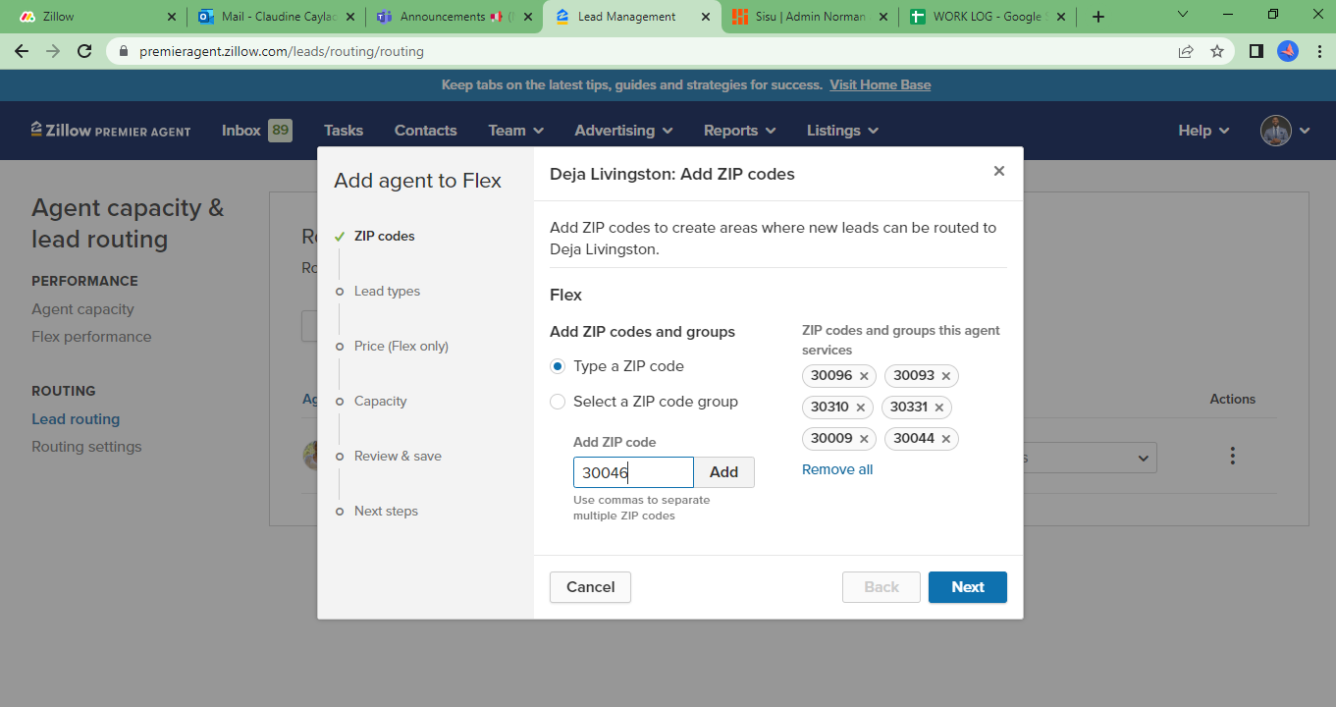The height and width of the screenshot is (707, 1336).
Task: View site security lock information
Action: pos(123,51)
